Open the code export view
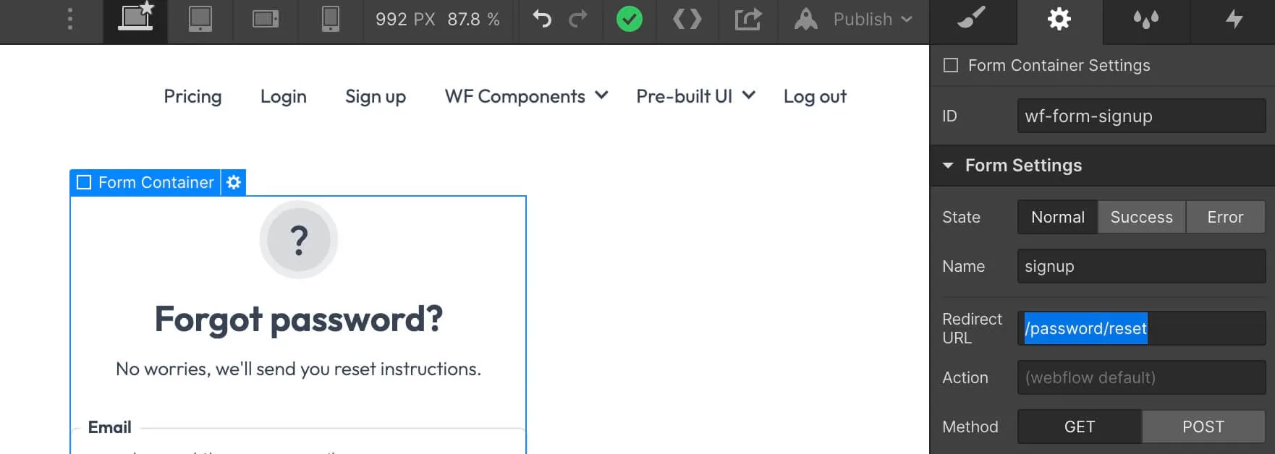This screenshot has width=1275, height=454. [x=687, y=20]
